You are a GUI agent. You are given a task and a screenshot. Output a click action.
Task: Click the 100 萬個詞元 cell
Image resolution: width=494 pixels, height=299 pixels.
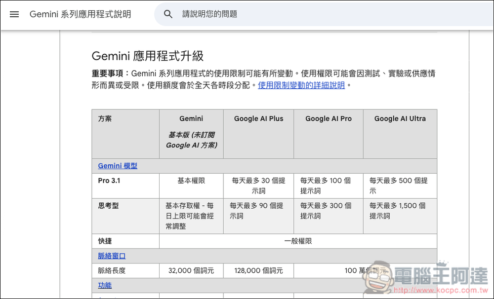coord(365,271)
